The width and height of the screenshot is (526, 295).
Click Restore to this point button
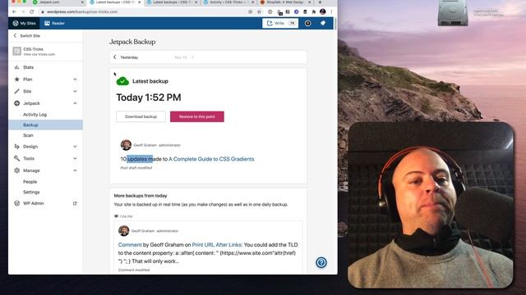point(197,116)
